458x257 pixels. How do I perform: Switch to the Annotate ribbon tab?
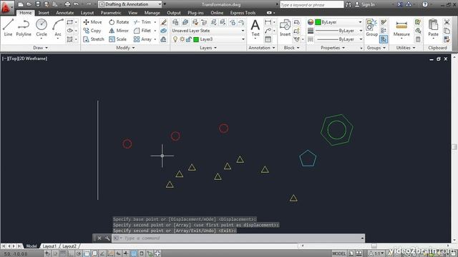(x=65, y=13)
